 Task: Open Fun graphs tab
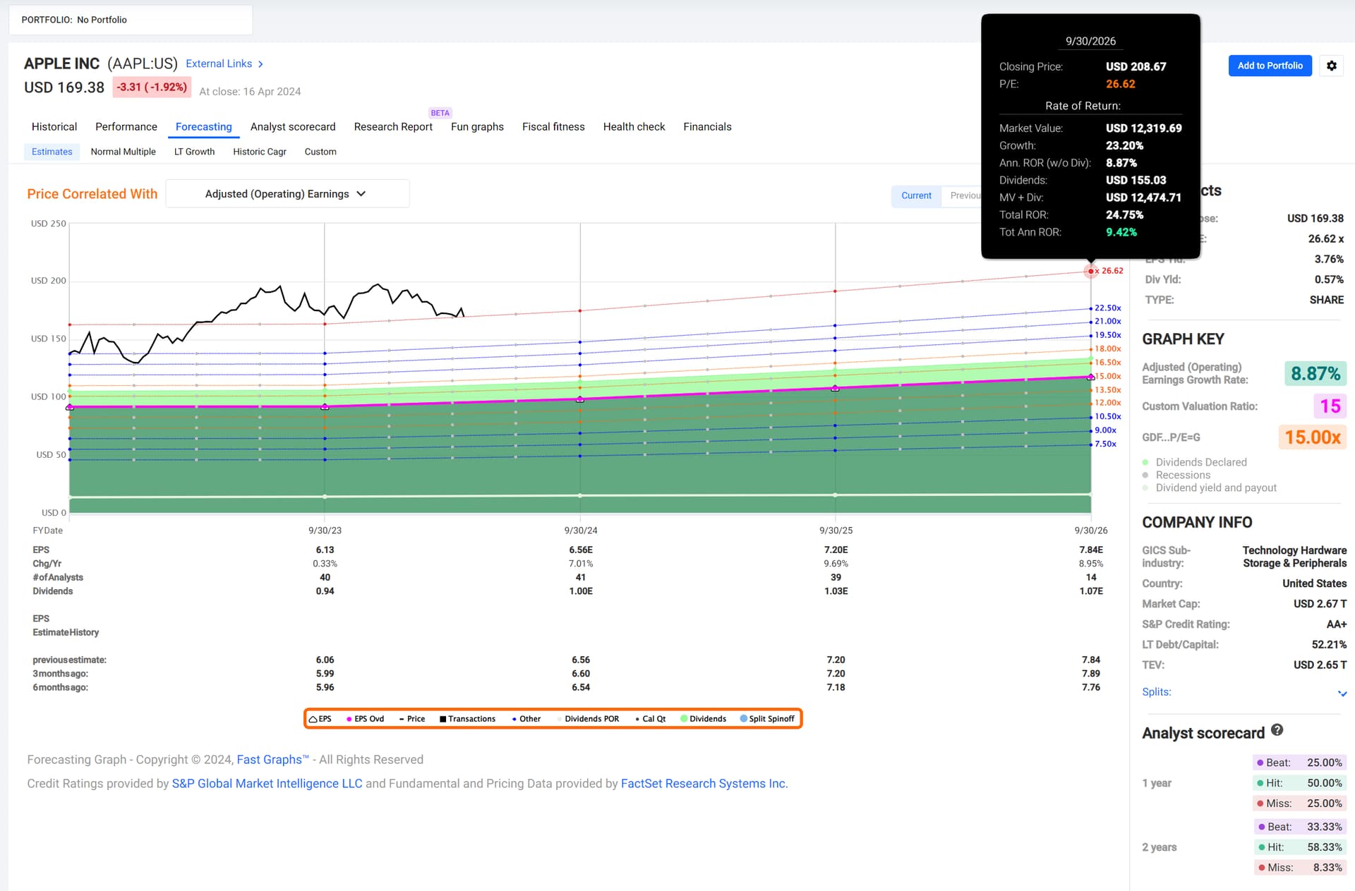[x=477, y=127]
